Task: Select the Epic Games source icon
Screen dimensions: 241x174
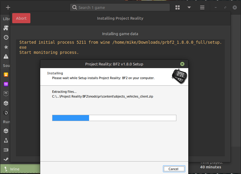Action: pyautogui.click(x=6, y=94)
